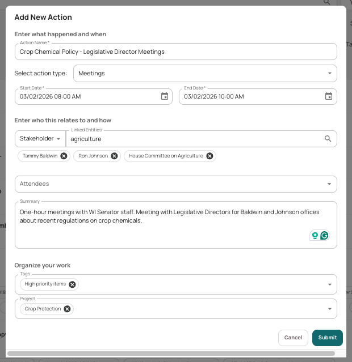Remove the Crop Protection project chip
352x362 pixels.
click(x=67, y=309)
